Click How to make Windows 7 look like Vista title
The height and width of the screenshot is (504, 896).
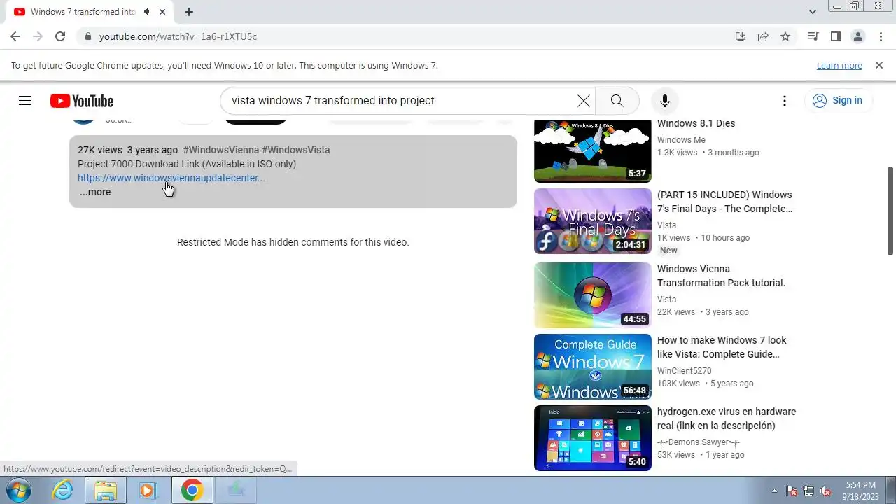(722, 347)
